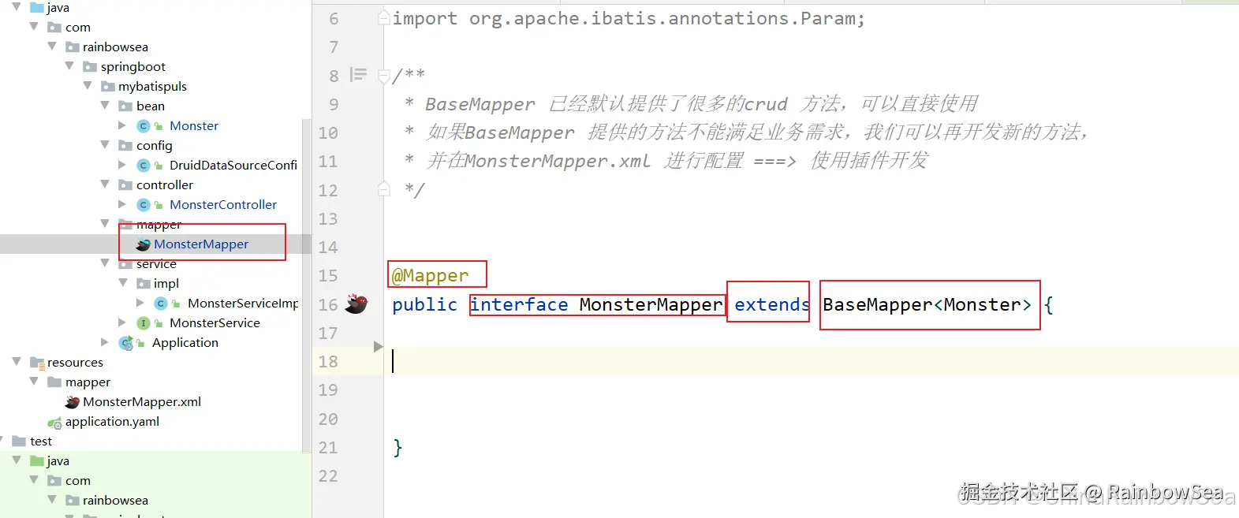Click the MonsterService interface icon
This screenshot has height=518, width=1239.
[143, 323]
